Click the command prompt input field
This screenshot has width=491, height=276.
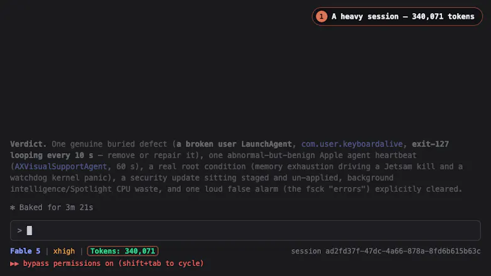(245, 231)
